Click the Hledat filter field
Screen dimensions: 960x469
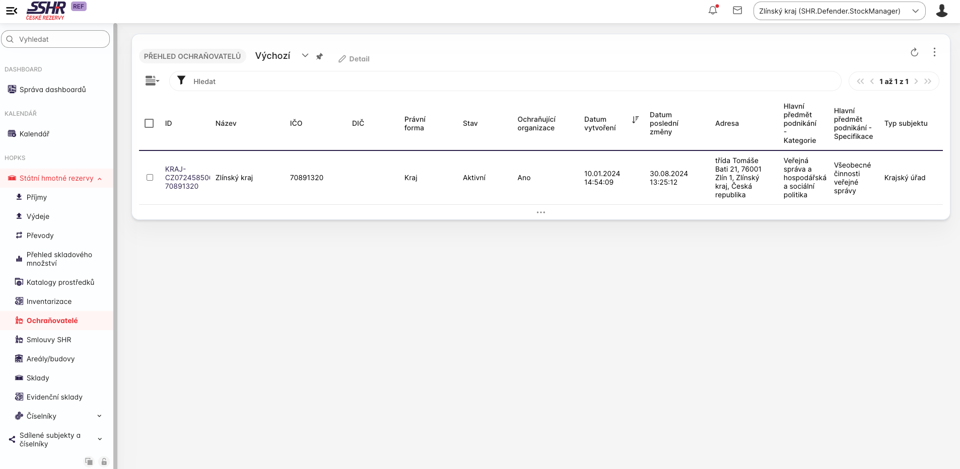(x=504, y=82)
